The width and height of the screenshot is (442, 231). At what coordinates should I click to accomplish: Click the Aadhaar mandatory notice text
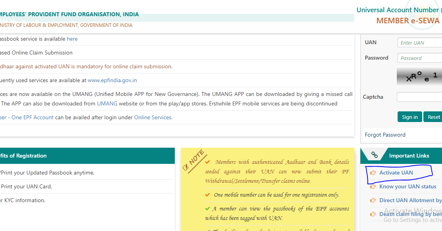(x=86, y=66)
